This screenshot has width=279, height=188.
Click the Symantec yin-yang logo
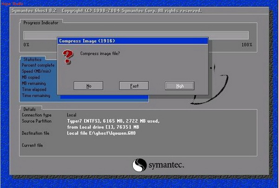(x=139, y=165)
